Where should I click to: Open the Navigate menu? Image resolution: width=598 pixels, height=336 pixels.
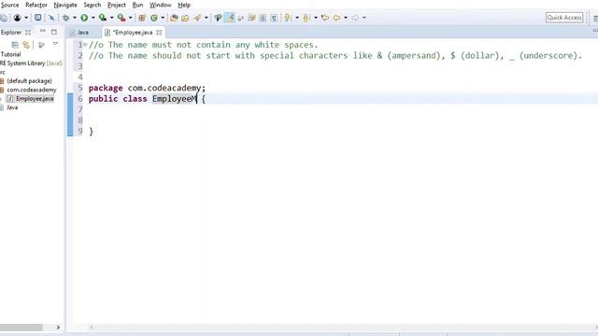pos(65,5)
